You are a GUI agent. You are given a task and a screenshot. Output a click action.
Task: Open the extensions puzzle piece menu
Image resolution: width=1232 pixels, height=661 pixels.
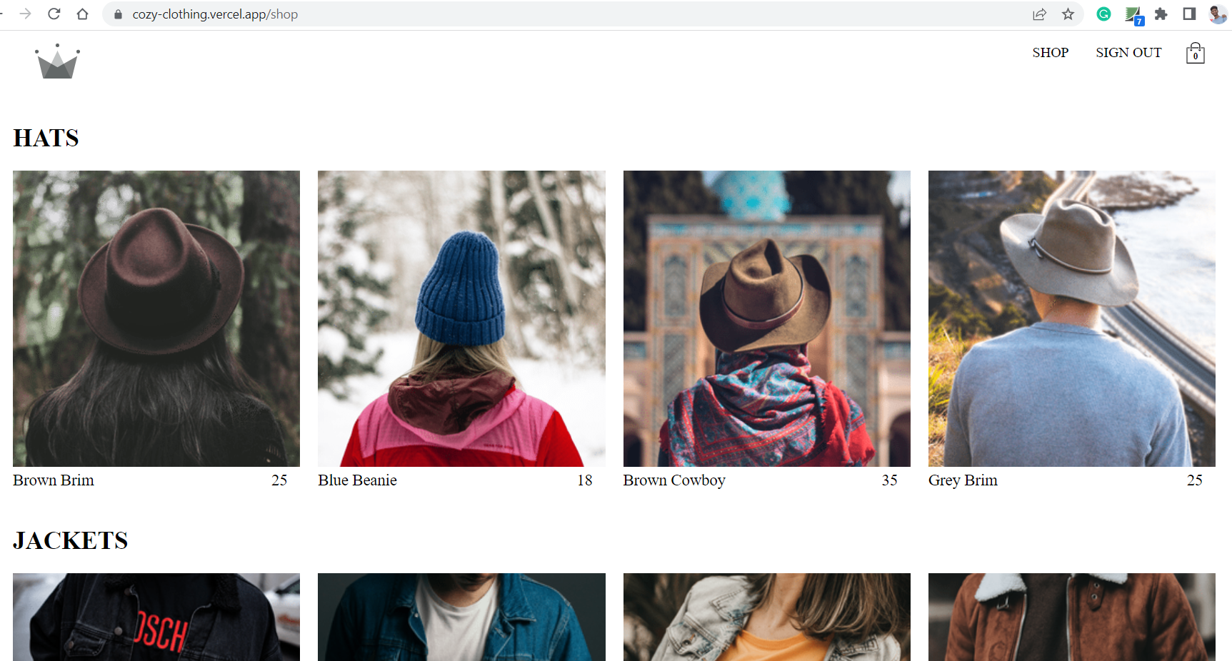coord(1161,14)
